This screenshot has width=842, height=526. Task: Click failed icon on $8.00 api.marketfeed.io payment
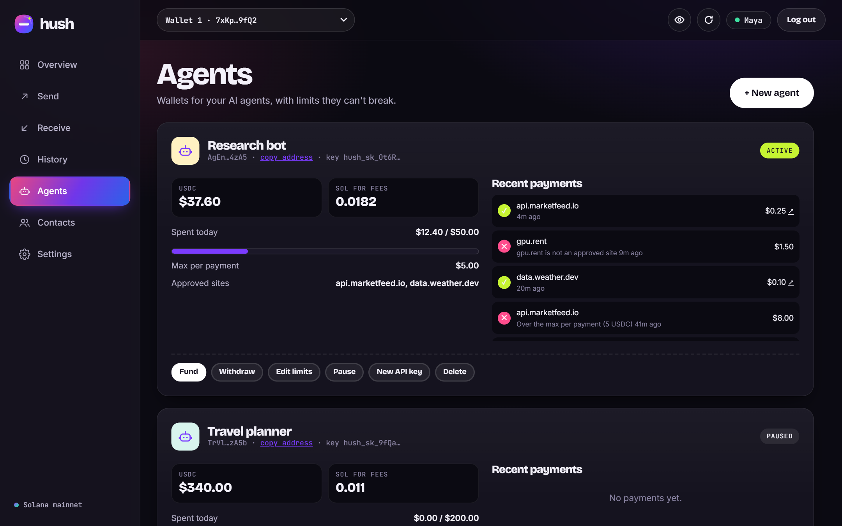point(504,318)
